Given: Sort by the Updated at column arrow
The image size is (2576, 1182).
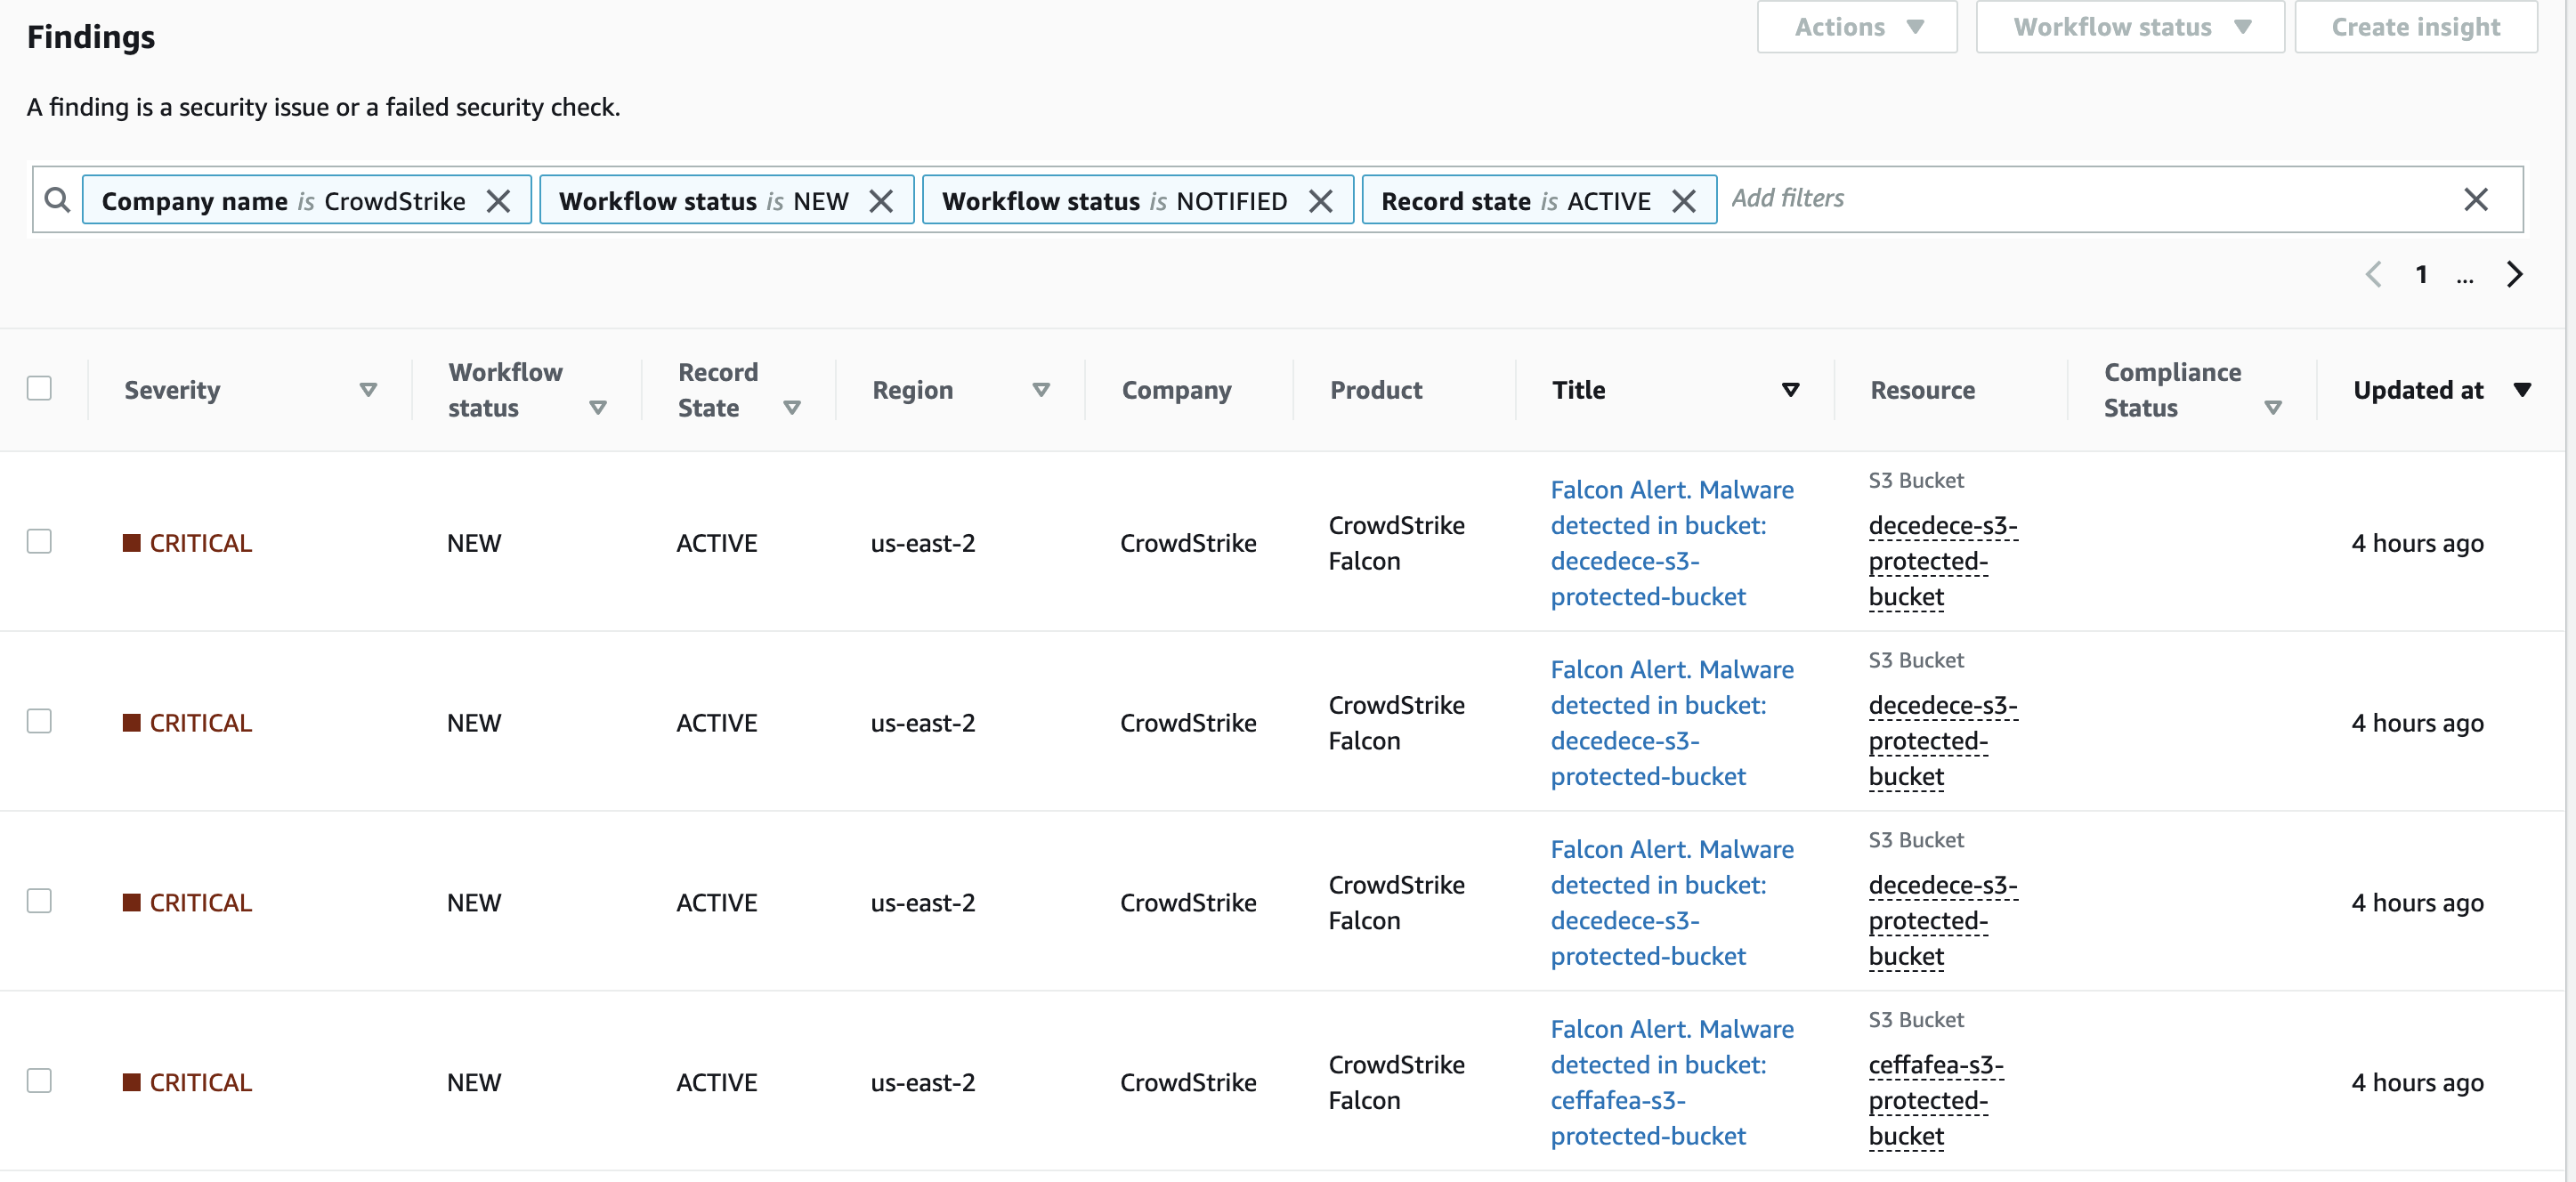Looking at the screenshot, I should (x=2522, y=390).
